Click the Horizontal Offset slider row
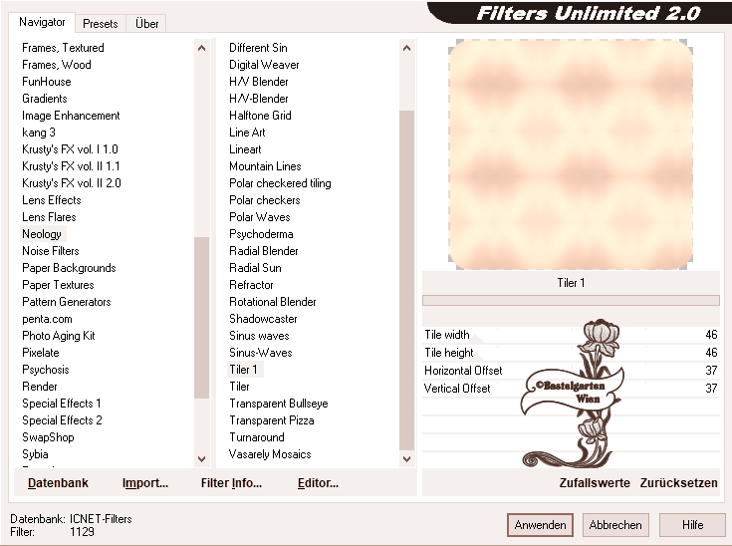This screenshot has height=546, width=732. coord(571,371)
